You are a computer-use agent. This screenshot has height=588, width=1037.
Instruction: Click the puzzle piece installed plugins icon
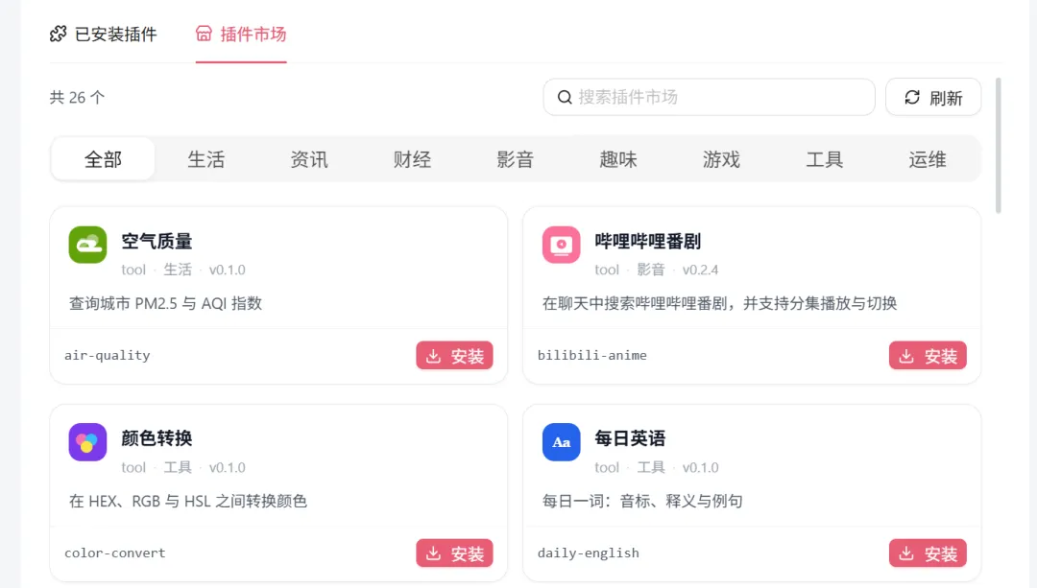(59, 34)
